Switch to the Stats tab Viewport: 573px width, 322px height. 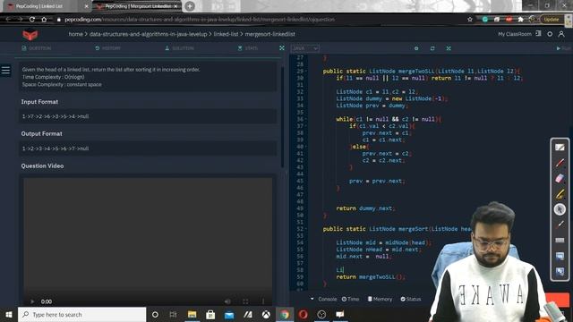[248, 48]
